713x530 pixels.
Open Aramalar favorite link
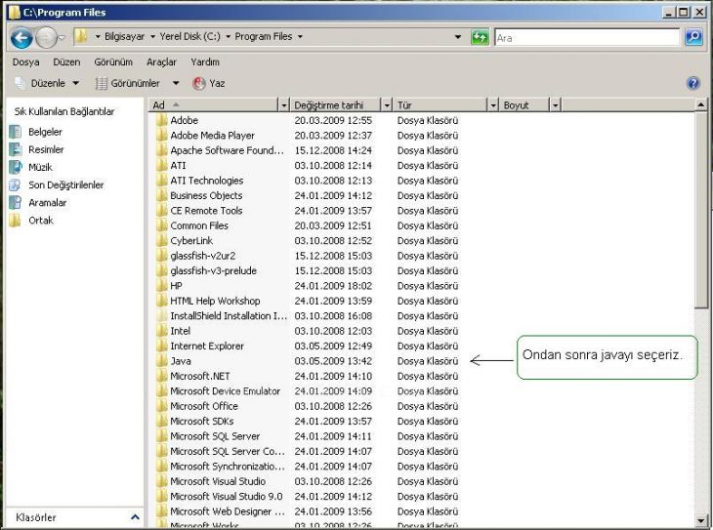click(x=47, y=203)
